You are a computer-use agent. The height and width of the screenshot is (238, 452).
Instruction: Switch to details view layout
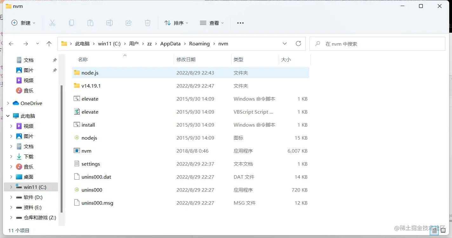point(434,231)
